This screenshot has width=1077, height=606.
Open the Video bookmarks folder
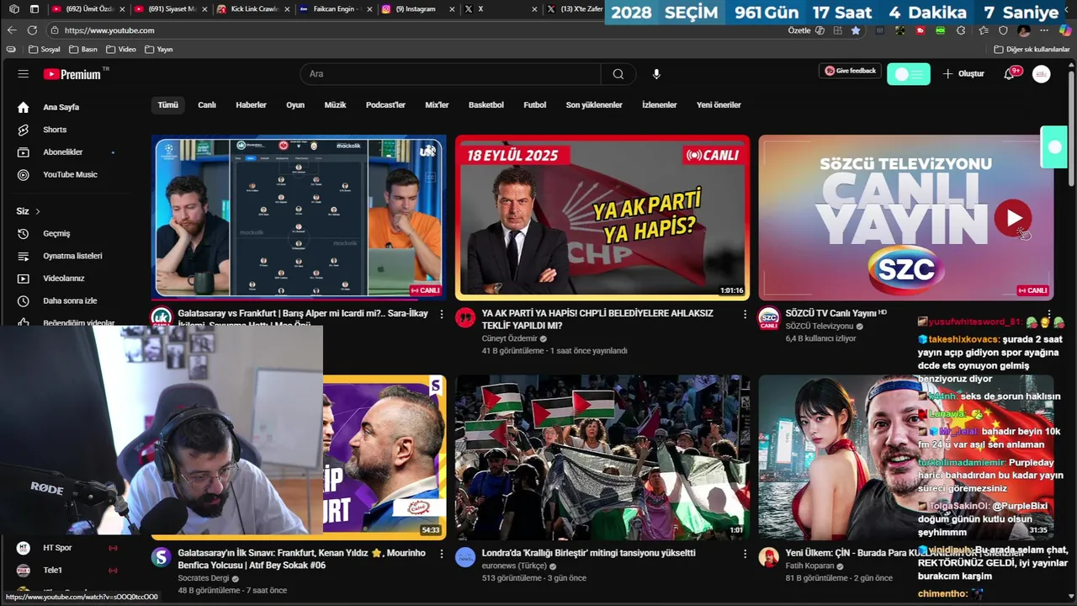tap(120, 50)
